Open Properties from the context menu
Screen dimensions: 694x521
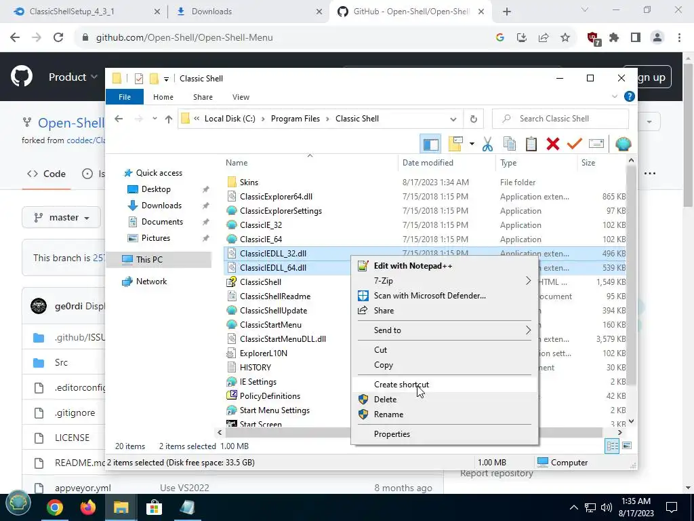445,434
